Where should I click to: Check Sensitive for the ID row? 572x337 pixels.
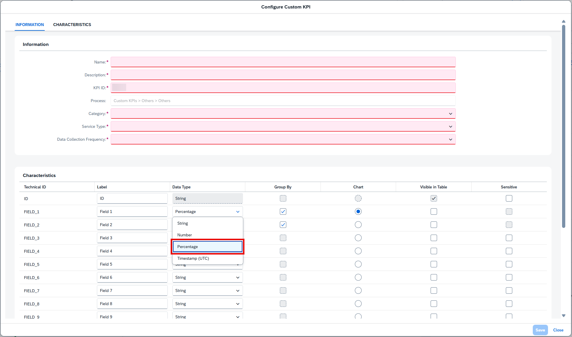click(509, 198)
